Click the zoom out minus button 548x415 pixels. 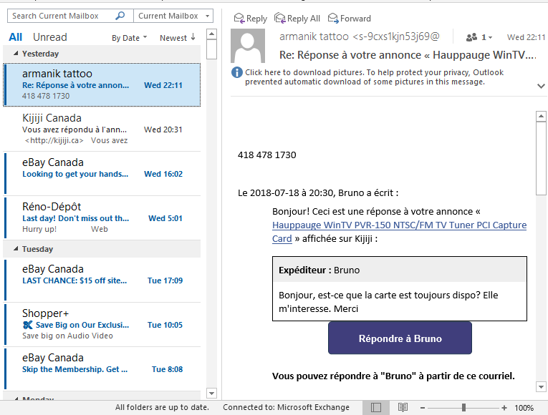[x=423, y=408]
